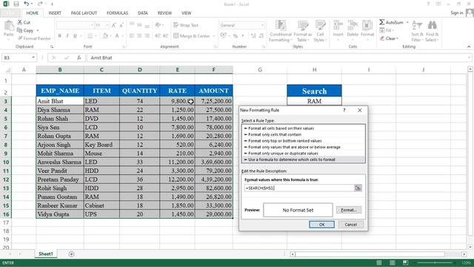Toggle Underline formatting
Image resolution: width=474 pixels, height=267 pixels.
[x=75, y=36]
